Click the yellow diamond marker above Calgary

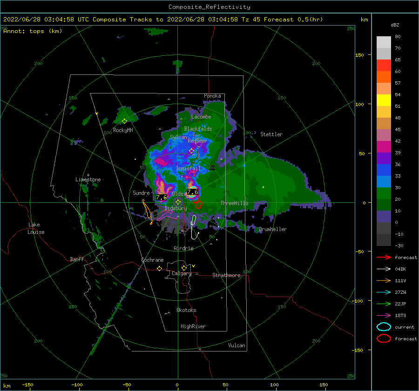tap(184, 268)
